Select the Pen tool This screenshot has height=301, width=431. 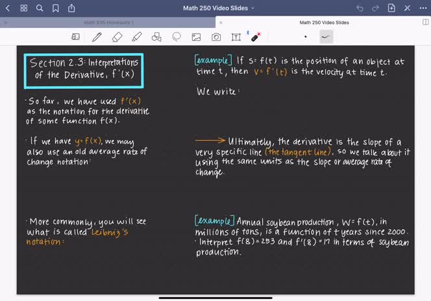97,37
